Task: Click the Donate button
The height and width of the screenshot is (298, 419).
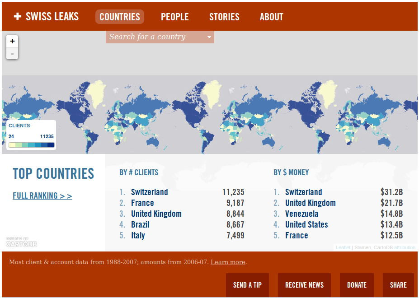Action: pos(357,285)
